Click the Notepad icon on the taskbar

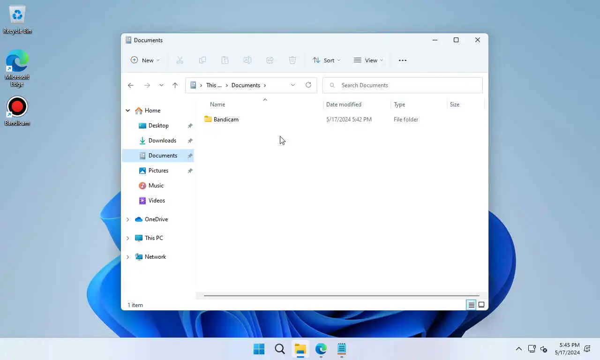click(x=342, y=349)
